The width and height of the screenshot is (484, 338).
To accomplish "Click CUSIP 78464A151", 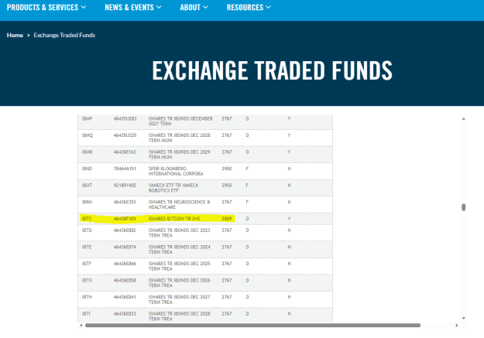I will pyautogui.click(x=125, y=169).
